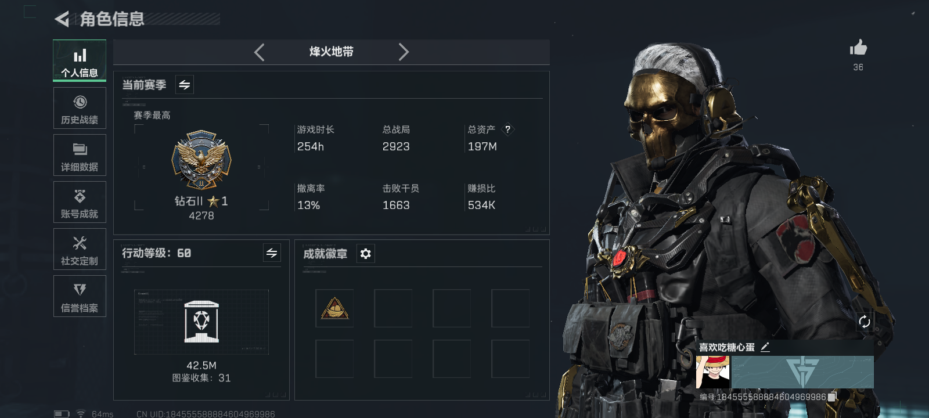Edit the nickname 喜欢吃糖心蛋 with the pencil icon
Image resolution: width=929 pixels, height=418 pixels.
pyautogui.click(x=765, y=347)
